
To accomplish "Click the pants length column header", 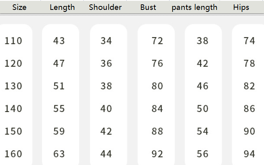I will (195, 7).
